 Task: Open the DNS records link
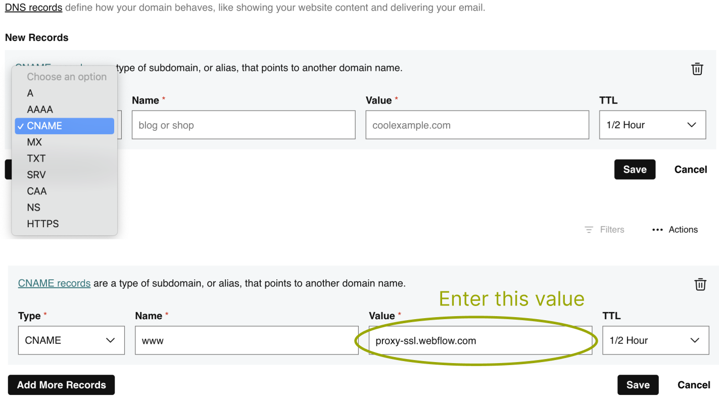(33, 8)
